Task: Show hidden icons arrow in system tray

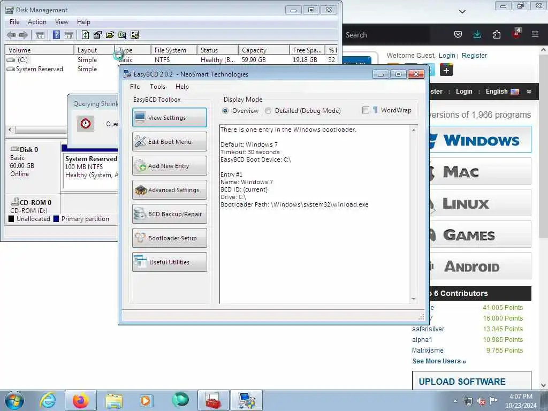Action: coord(455,401)
